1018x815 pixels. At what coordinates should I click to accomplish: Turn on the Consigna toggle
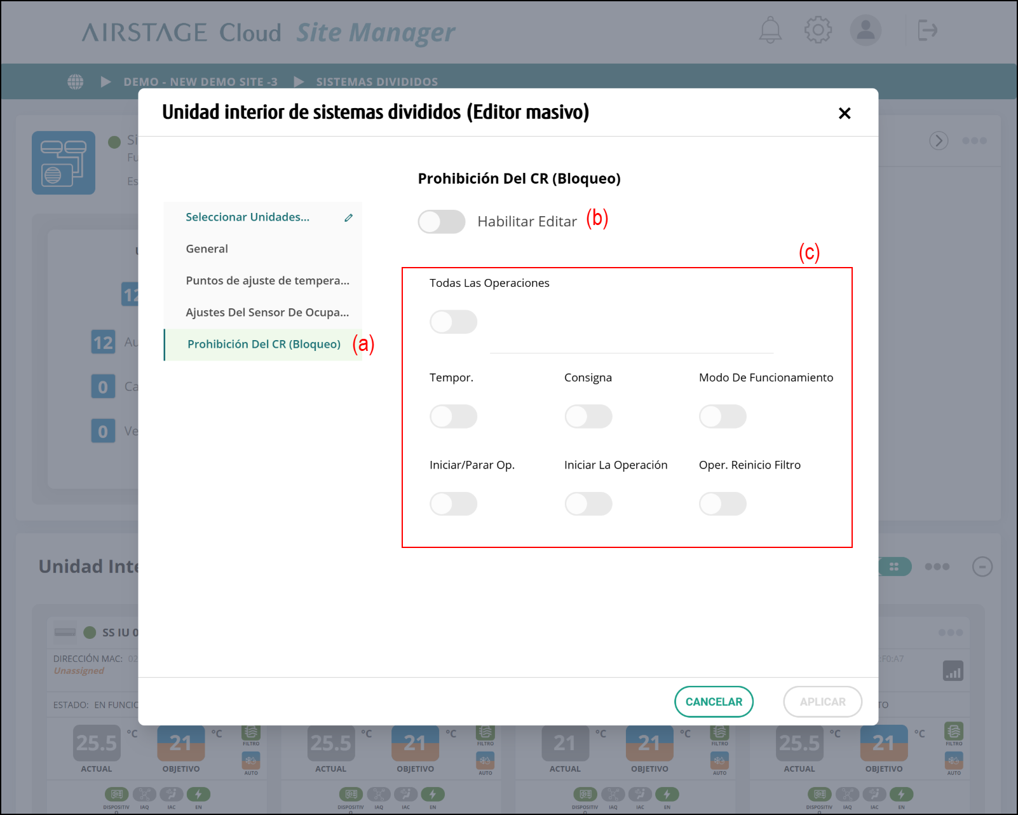pyautogui.click(x=588, y=416)
